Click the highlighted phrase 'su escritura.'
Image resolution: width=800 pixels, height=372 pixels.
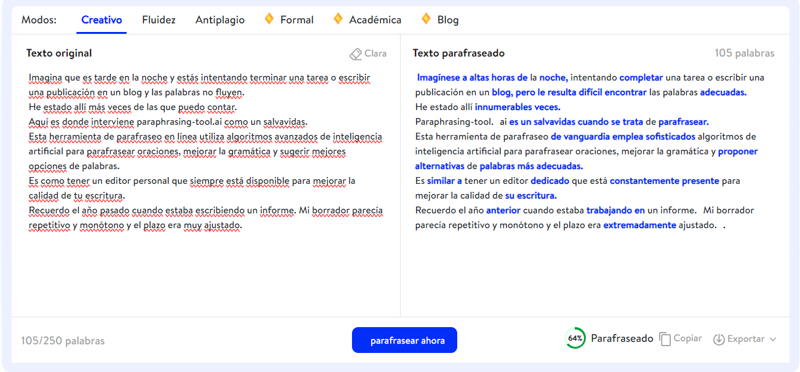530,196
